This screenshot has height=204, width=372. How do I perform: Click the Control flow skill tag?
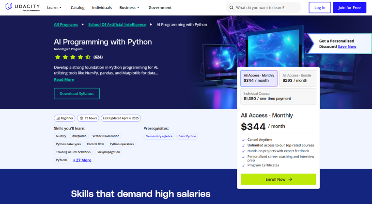tap(95, 144)
